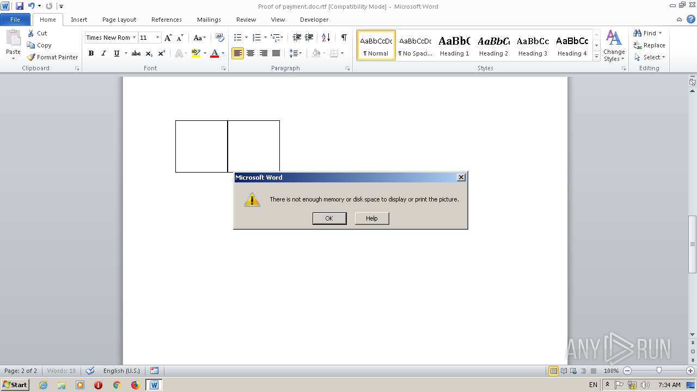
Task: Increase paragraph indent
Action: point(309,38)
